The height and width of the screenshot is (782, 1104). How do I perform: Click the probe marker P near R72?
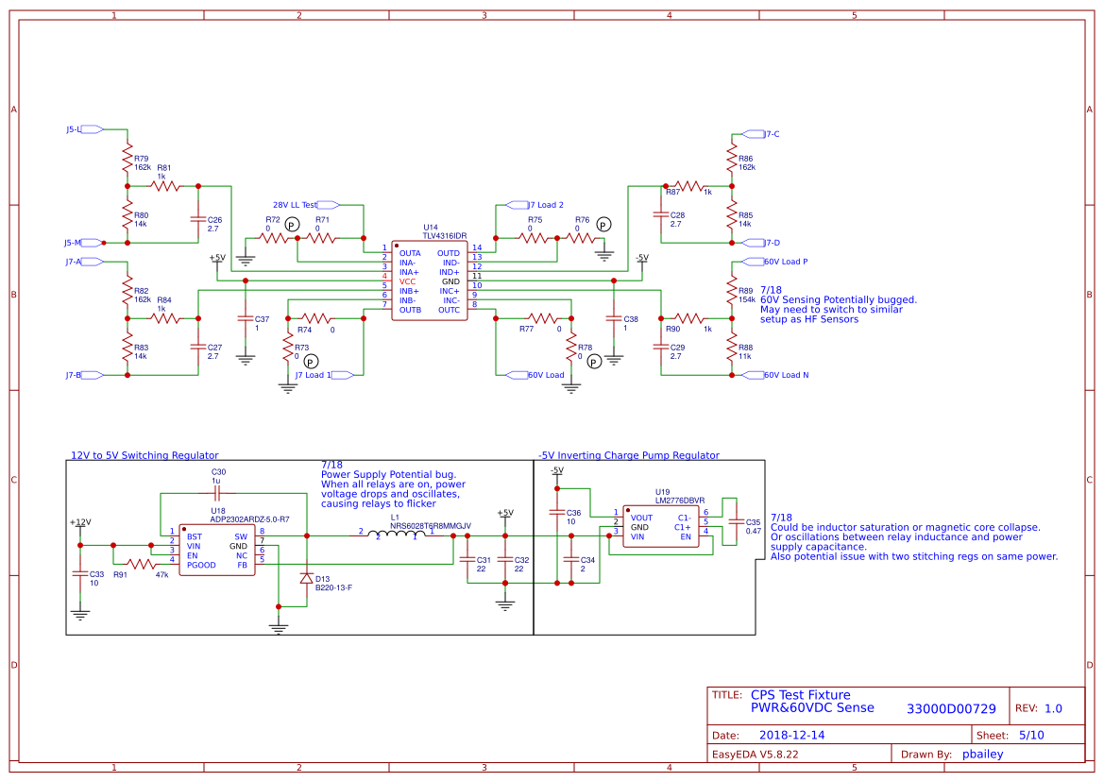[x=292, y=224]
